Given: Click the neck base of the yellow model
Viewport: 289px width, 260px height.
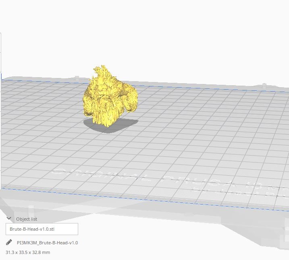Looking at the screenshot, I should click(103, 119).
